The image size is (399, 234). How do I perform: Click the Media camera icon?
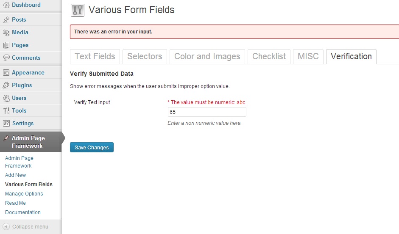(x=6, y=32)
